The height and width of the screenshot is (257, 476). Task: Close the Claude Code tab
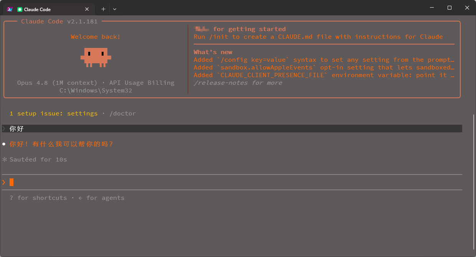pos(87,9)
